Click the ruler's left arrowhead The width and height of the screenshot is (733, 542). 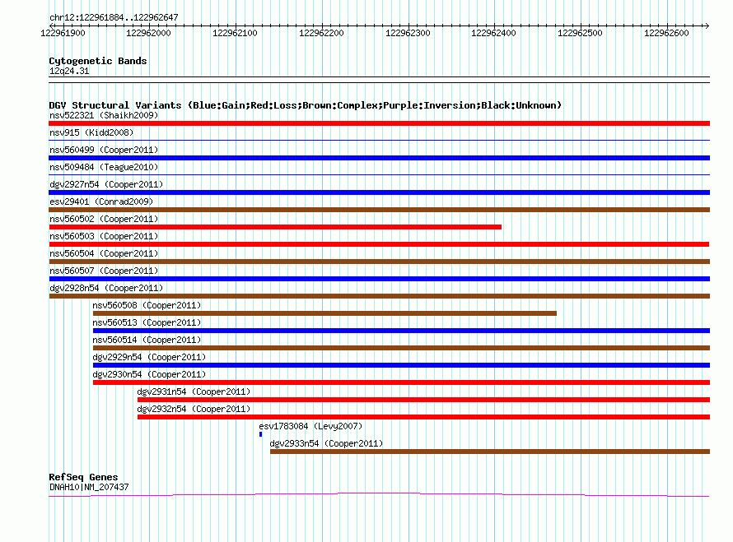click(51, 25)
